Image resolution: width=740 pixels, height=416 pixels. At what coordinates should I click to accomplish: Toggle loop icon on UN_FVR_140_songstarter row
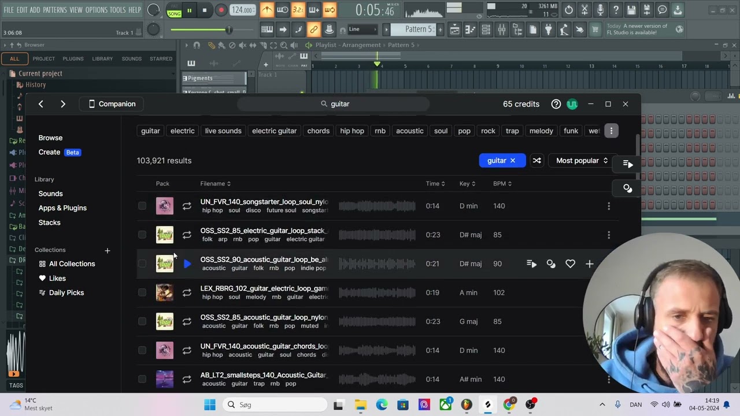click(x=187, y=206)
